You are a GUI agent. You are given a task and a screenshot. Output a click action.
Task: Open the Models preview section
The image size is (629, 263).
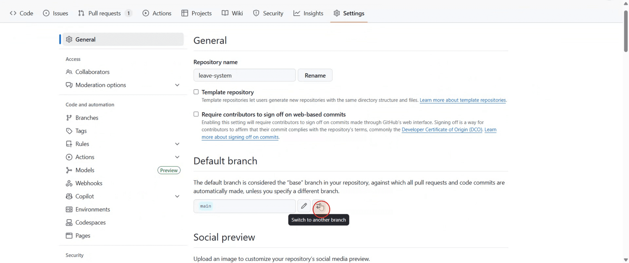pyautogui.click(x=84, y=170)
